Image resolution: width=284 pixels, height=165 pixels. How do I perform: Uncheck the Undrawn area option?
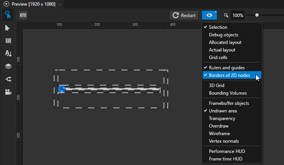[223, 111]
